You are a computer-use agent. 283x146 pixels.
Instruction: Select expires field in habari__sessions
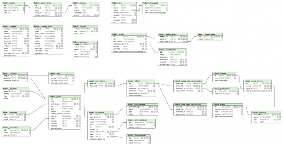tap(85, 49)
